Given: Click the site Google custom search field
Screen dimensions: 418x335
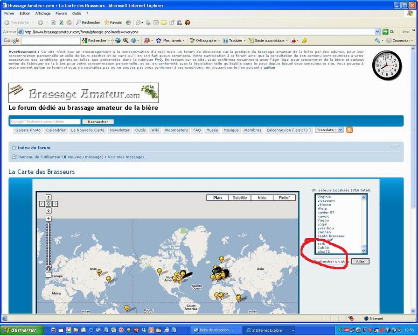Looking at the screenshot, I should [45, 122].
